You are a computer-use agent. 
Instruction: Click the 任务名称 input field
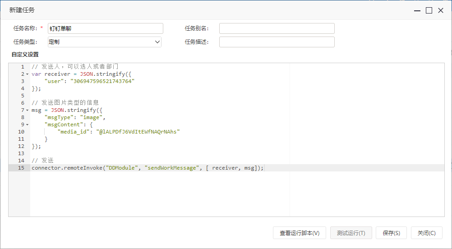click(x=106, y=28)
